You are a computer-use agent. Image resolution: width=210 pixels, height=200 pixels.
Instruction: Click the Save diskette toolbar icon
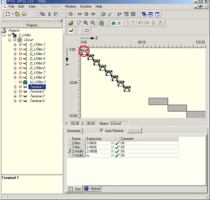point(24,14)
